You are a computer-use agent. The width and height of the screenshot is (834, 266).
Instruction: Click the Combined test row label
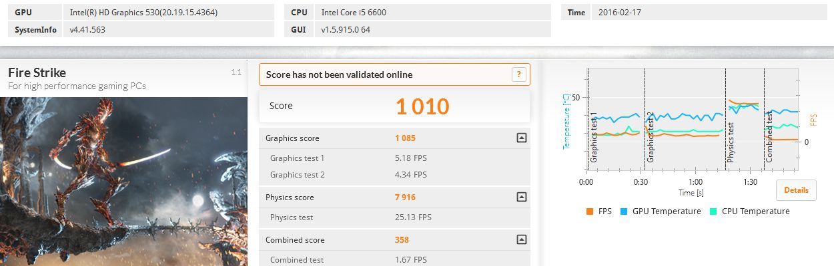297,260
